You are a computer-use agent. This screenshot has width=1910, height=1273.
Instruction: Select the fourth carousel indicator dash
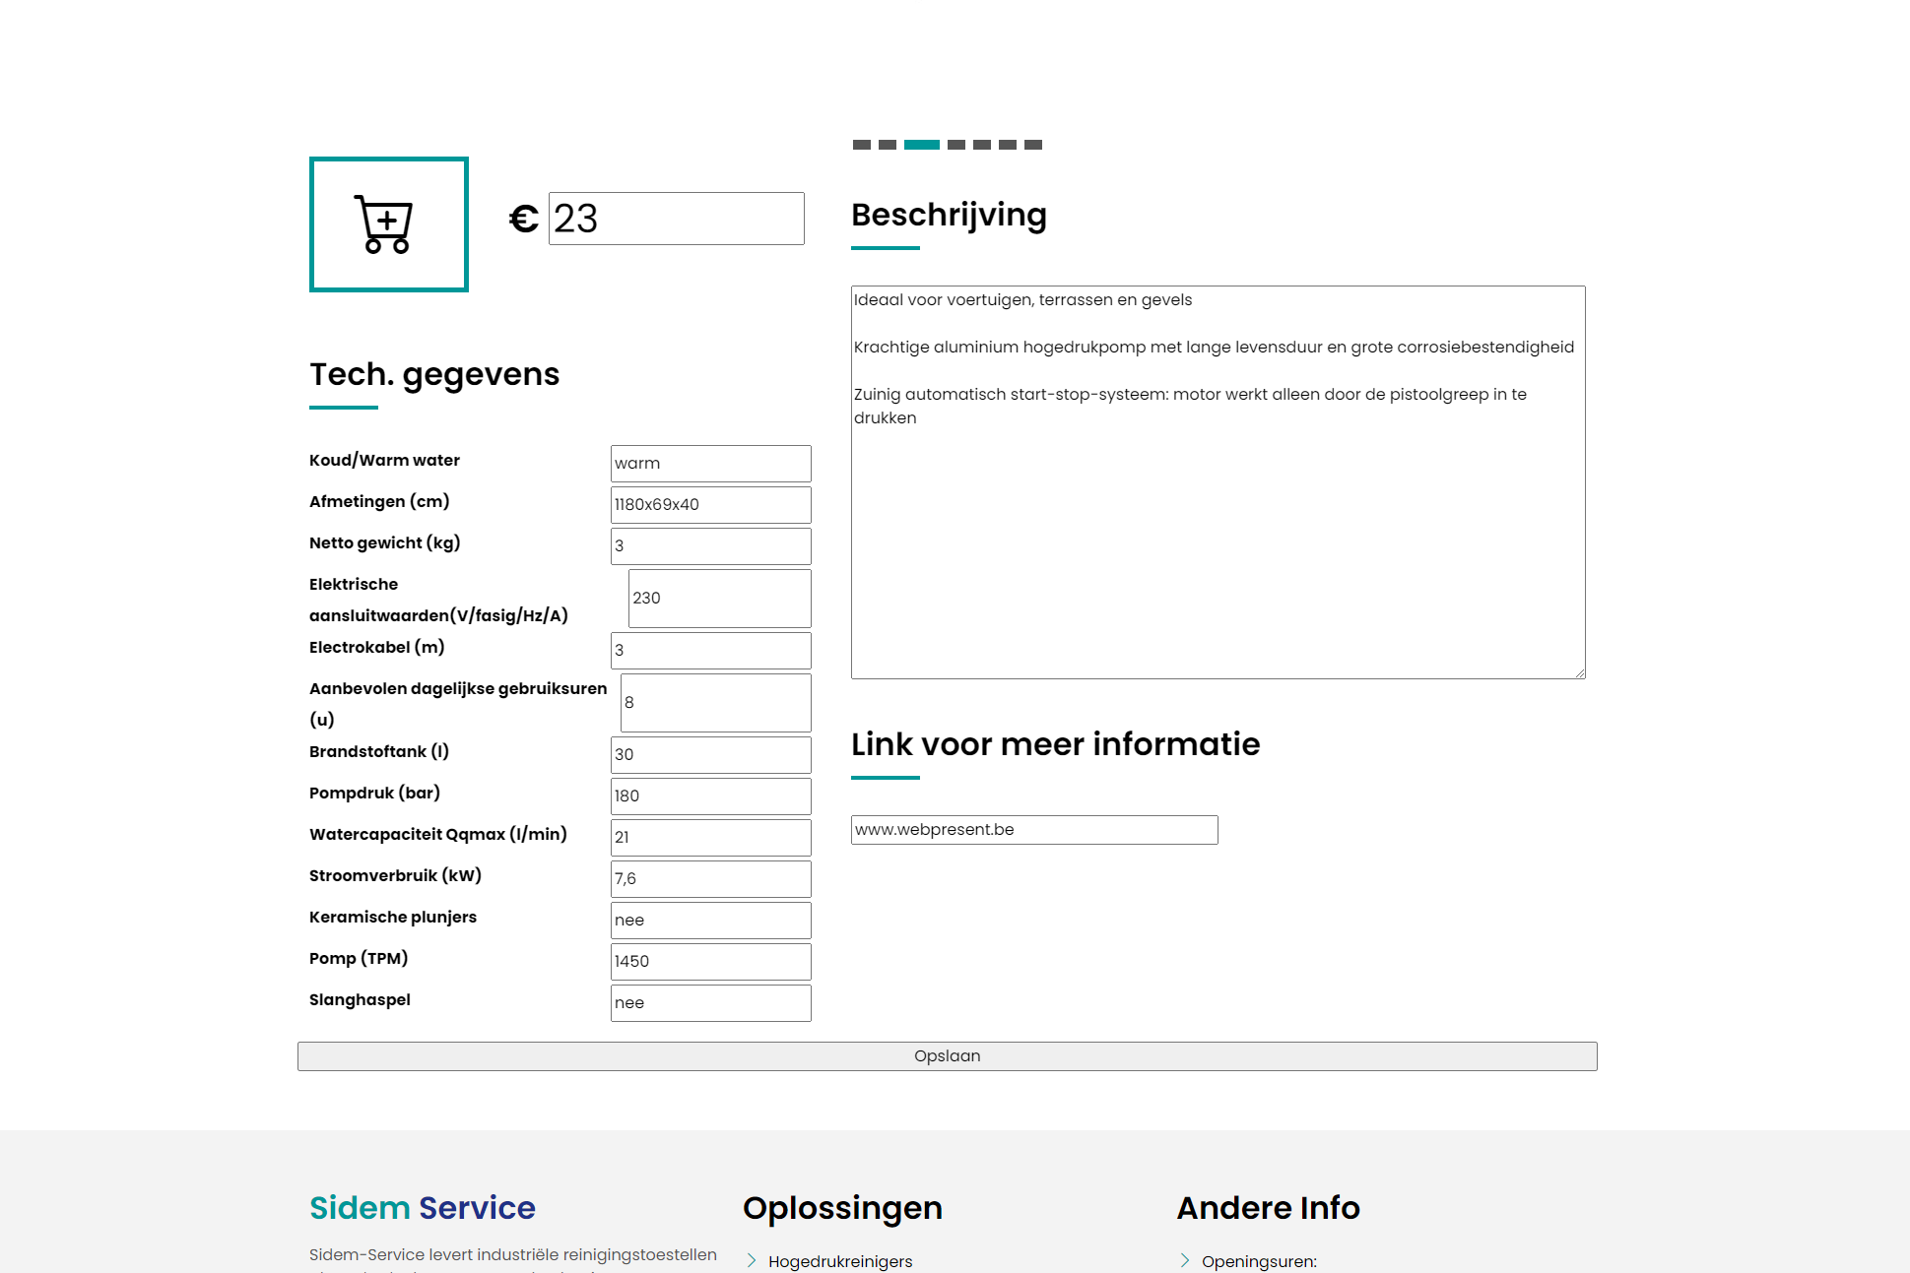click(x=955, y=145)
